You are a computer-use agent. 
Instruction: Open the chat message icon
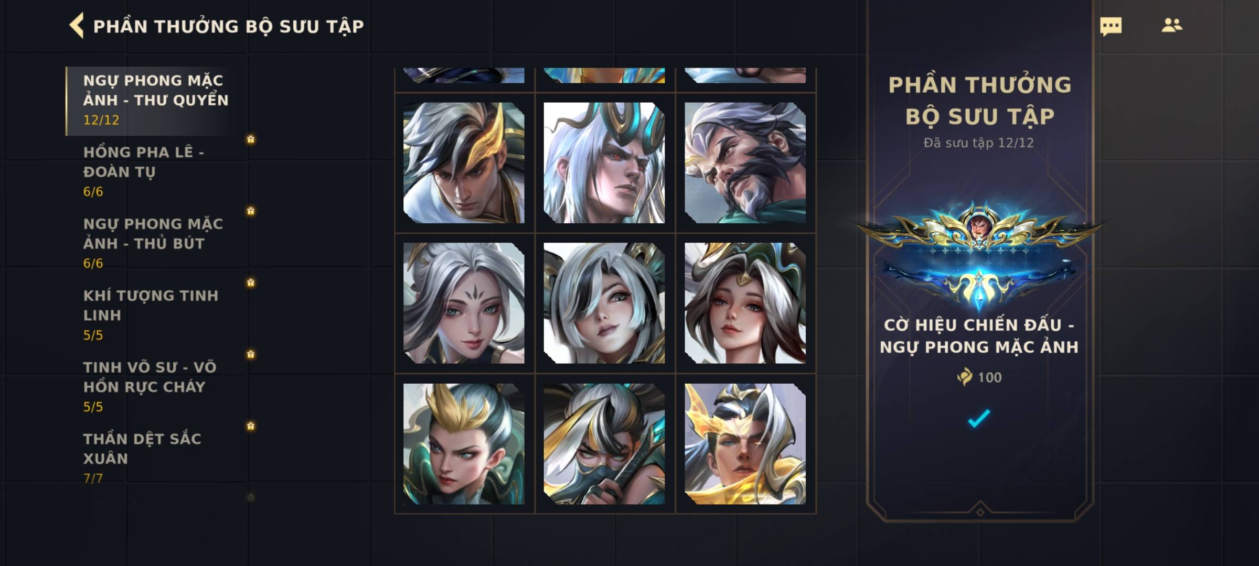1111,26
